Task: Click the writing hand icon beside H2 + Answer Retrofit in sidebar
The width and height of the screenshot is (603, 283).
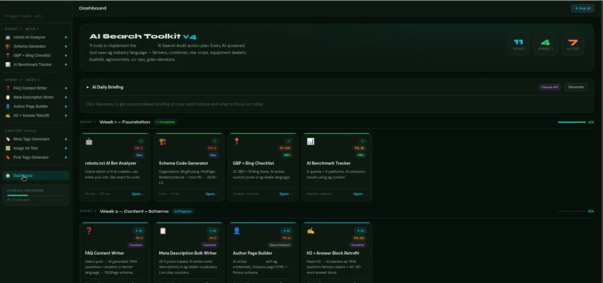Action: click(8, 116)
